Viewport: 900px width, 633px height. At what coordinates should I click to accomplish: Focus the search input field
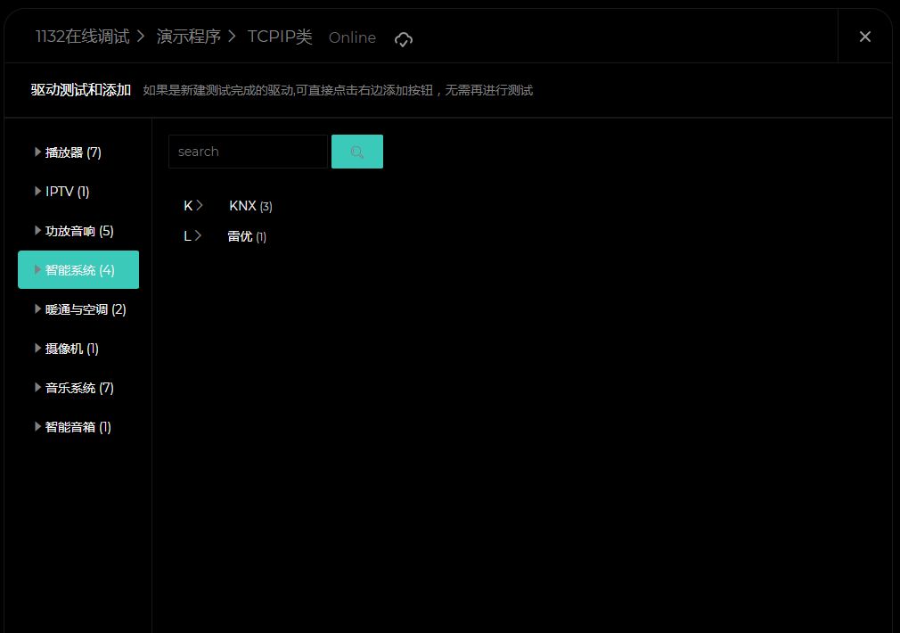click(248, 152)
